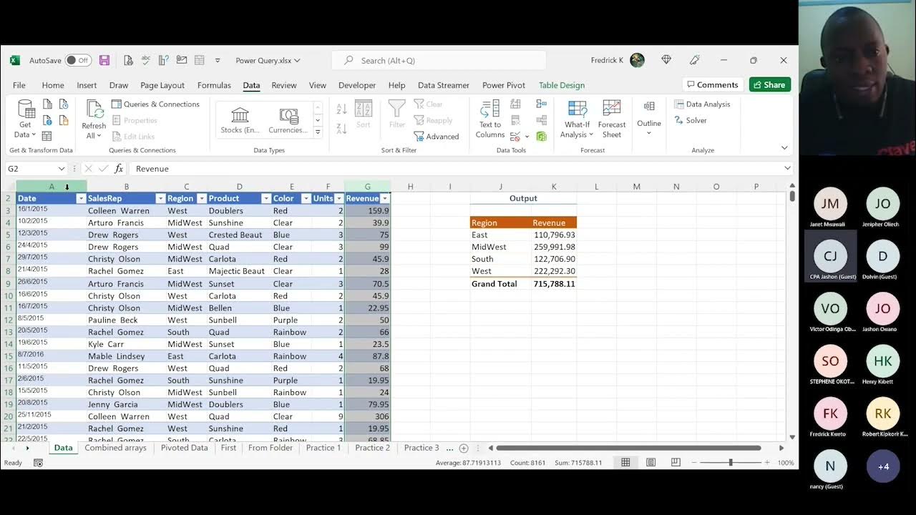The image size is (916, 515).
Task: Expand the Name Box dropdown
Action: [x=61, y=169]
